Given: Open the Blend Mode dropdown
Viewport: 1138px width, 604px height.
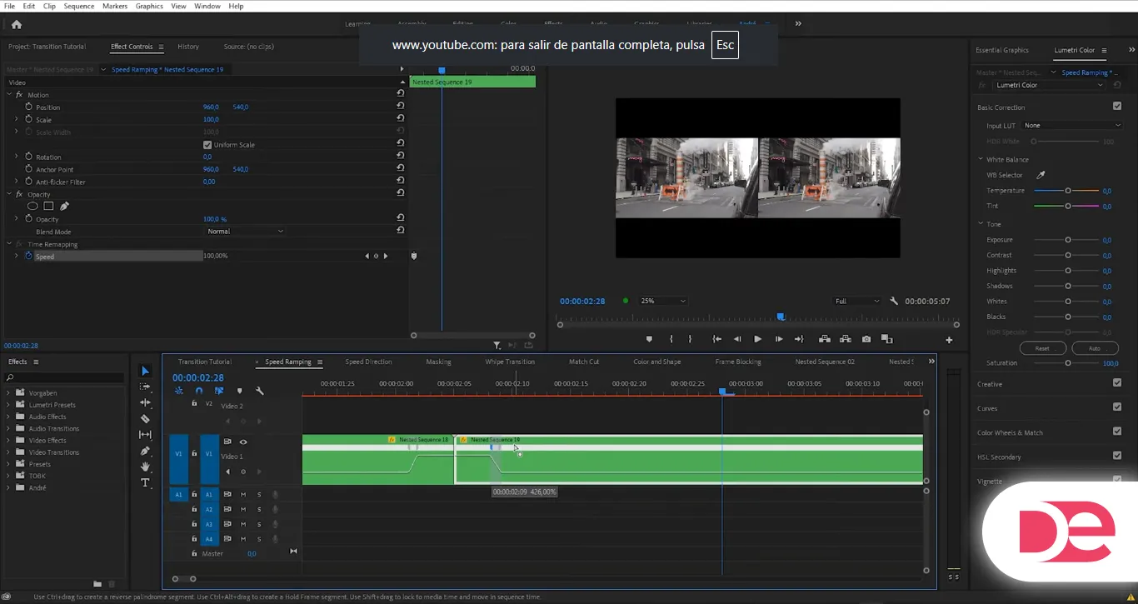Looking at the screenshot, I should tap(245, 232).
